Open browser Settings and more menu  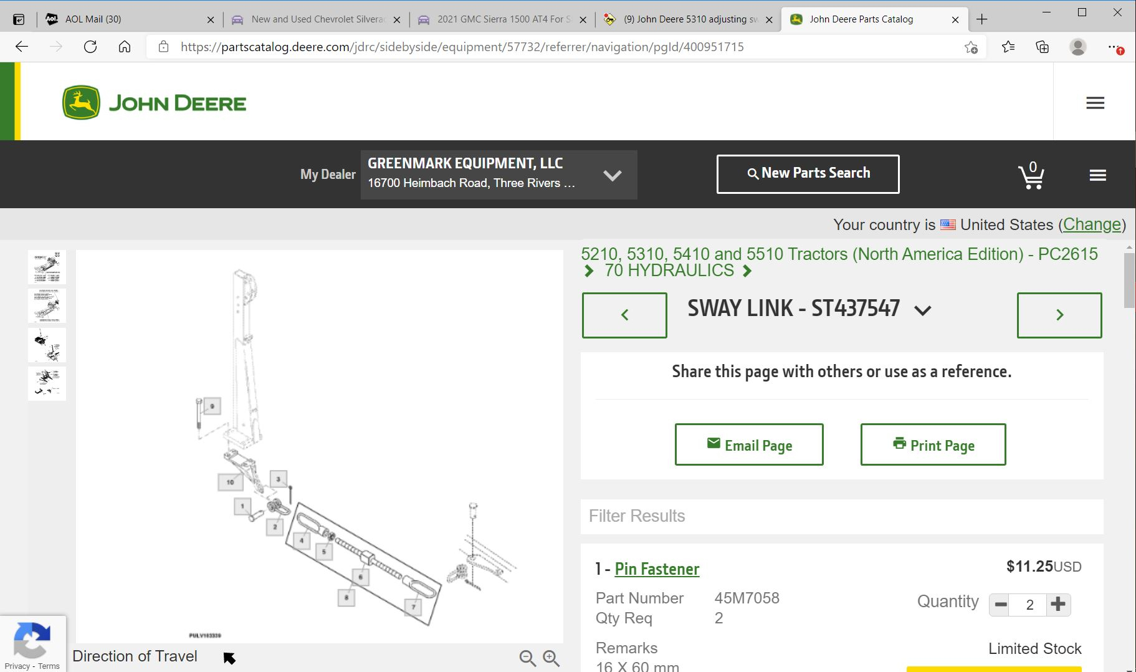click(1114, 47)
